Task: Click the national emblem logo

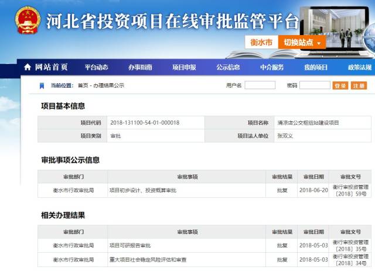Action: 28,20
